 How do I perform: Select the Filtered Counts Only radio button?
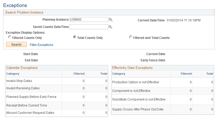[10, 37]
